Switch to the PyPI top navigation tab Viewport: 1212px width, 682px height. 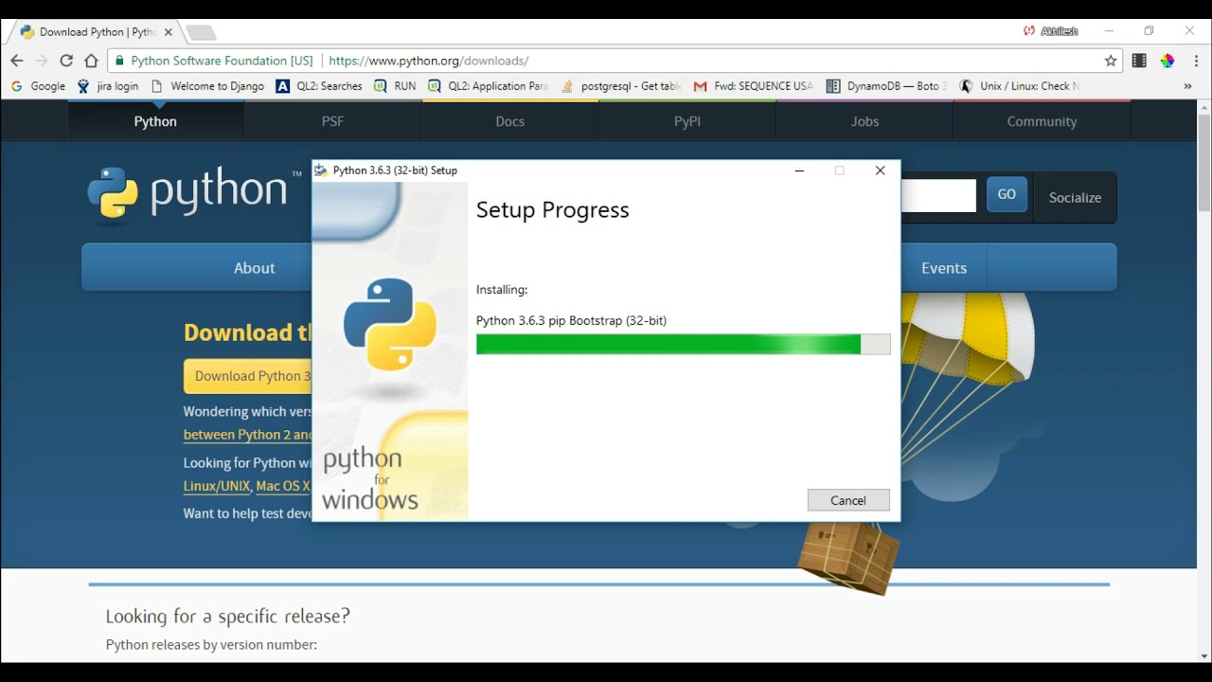[x=687, y=121]
